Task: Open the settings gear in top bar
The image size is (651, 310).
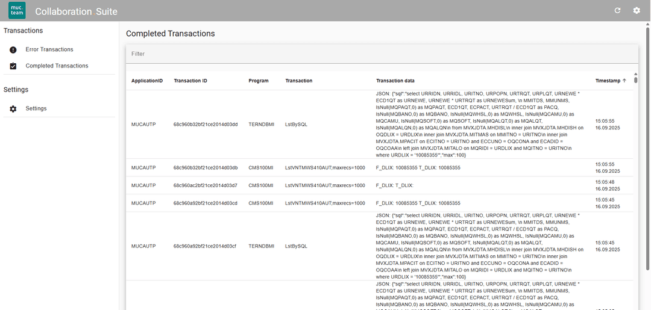Action: [x=637, y=11]
